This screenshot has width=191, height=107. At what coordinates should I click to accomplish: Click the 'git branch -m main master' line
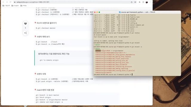47,95
